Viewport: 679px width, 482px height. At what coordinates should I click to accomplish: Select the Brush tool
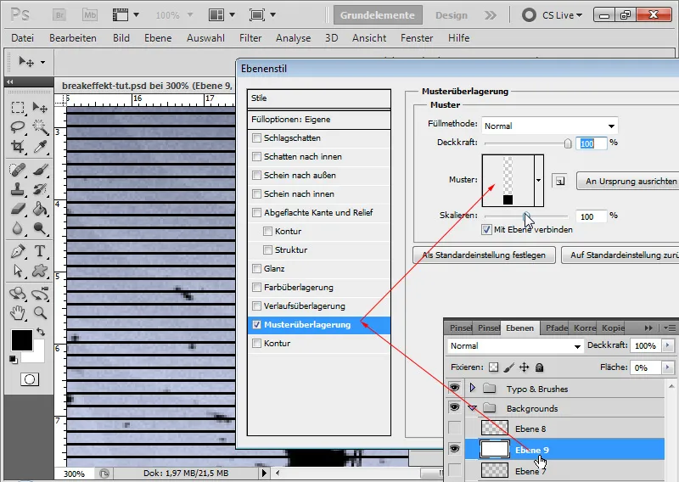tap(40, 170)
